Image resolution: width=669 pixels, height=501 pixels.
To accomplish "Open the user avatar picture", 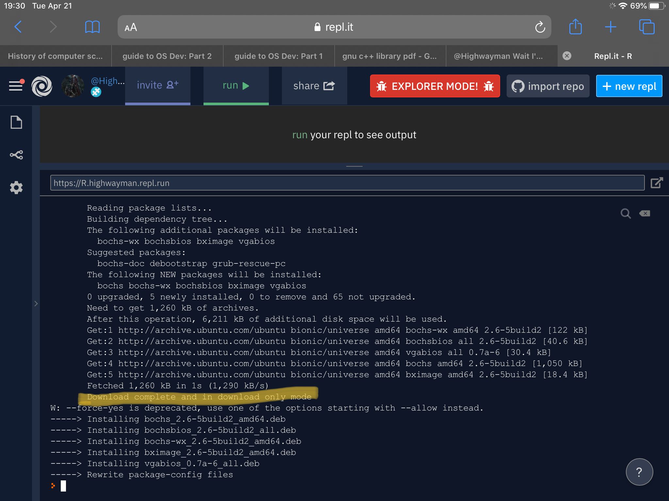I will (x=73, y=86).
